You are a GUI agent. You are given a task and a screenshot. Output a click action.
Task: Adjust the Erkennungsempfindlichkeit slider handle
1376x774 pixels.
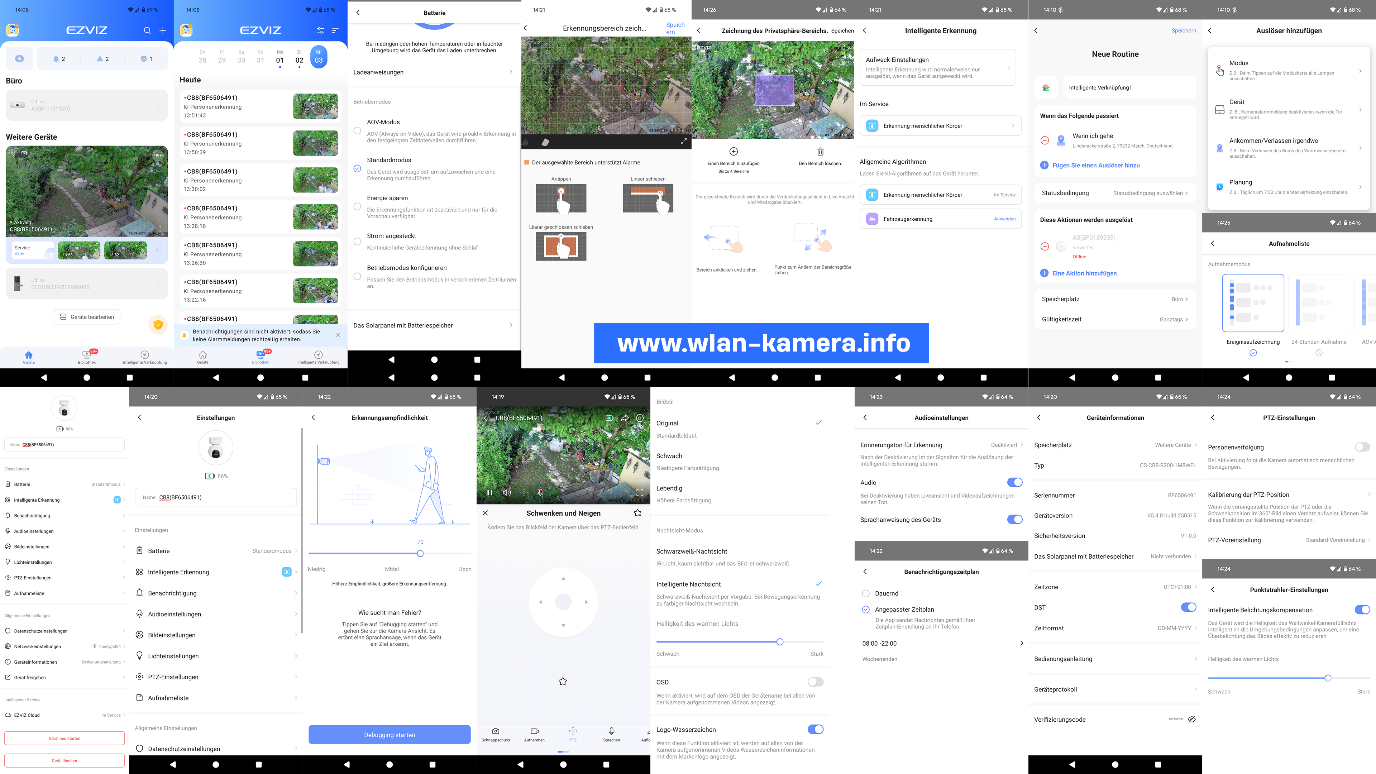[420, 554]
